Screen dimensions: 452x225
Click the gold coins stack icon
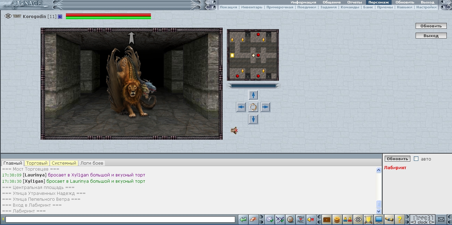(337, 219)
